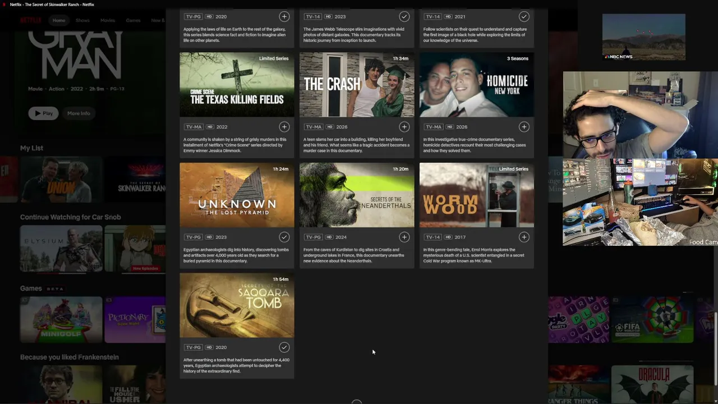Click the Texas Killing Fields description text
The height and width of the screenshot is (404, 718).
pos(235,145)
